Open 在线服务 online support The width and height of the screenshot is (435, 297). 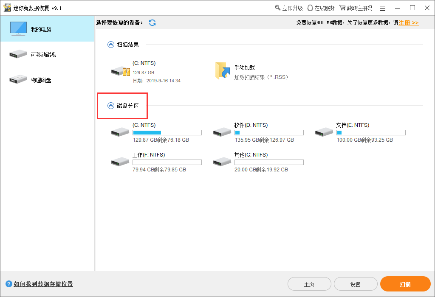point(321,8)
